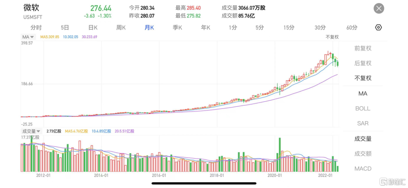Show MACD in the sub-chart
The image size is (408, 188).
tap(363, 168)
